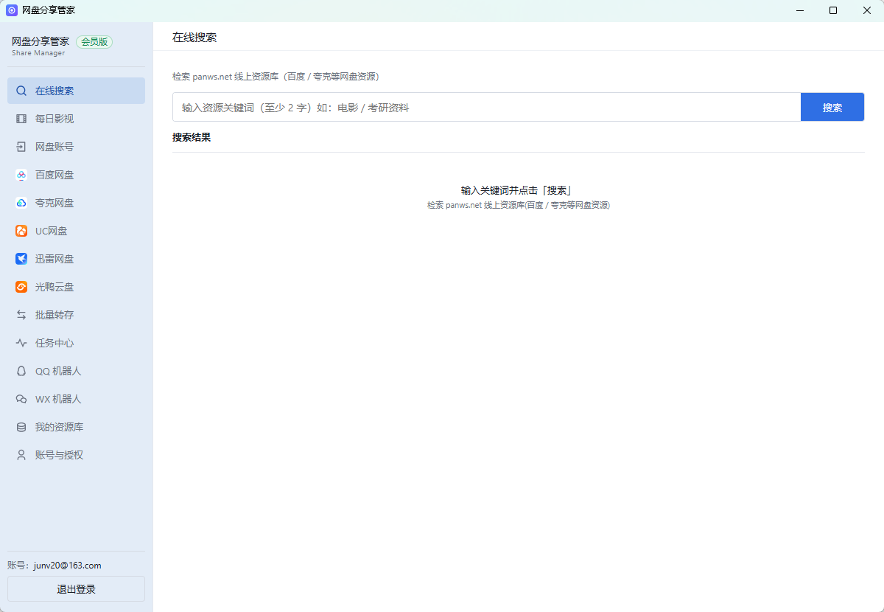Click the pulse icon for 任务中心
Viewport: 884px width, 612px height.
(21, 343)
